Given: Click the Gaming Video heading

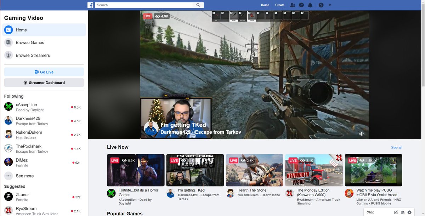Looking at the screenshot, I should pyautogui.click(x=24, y=18).
